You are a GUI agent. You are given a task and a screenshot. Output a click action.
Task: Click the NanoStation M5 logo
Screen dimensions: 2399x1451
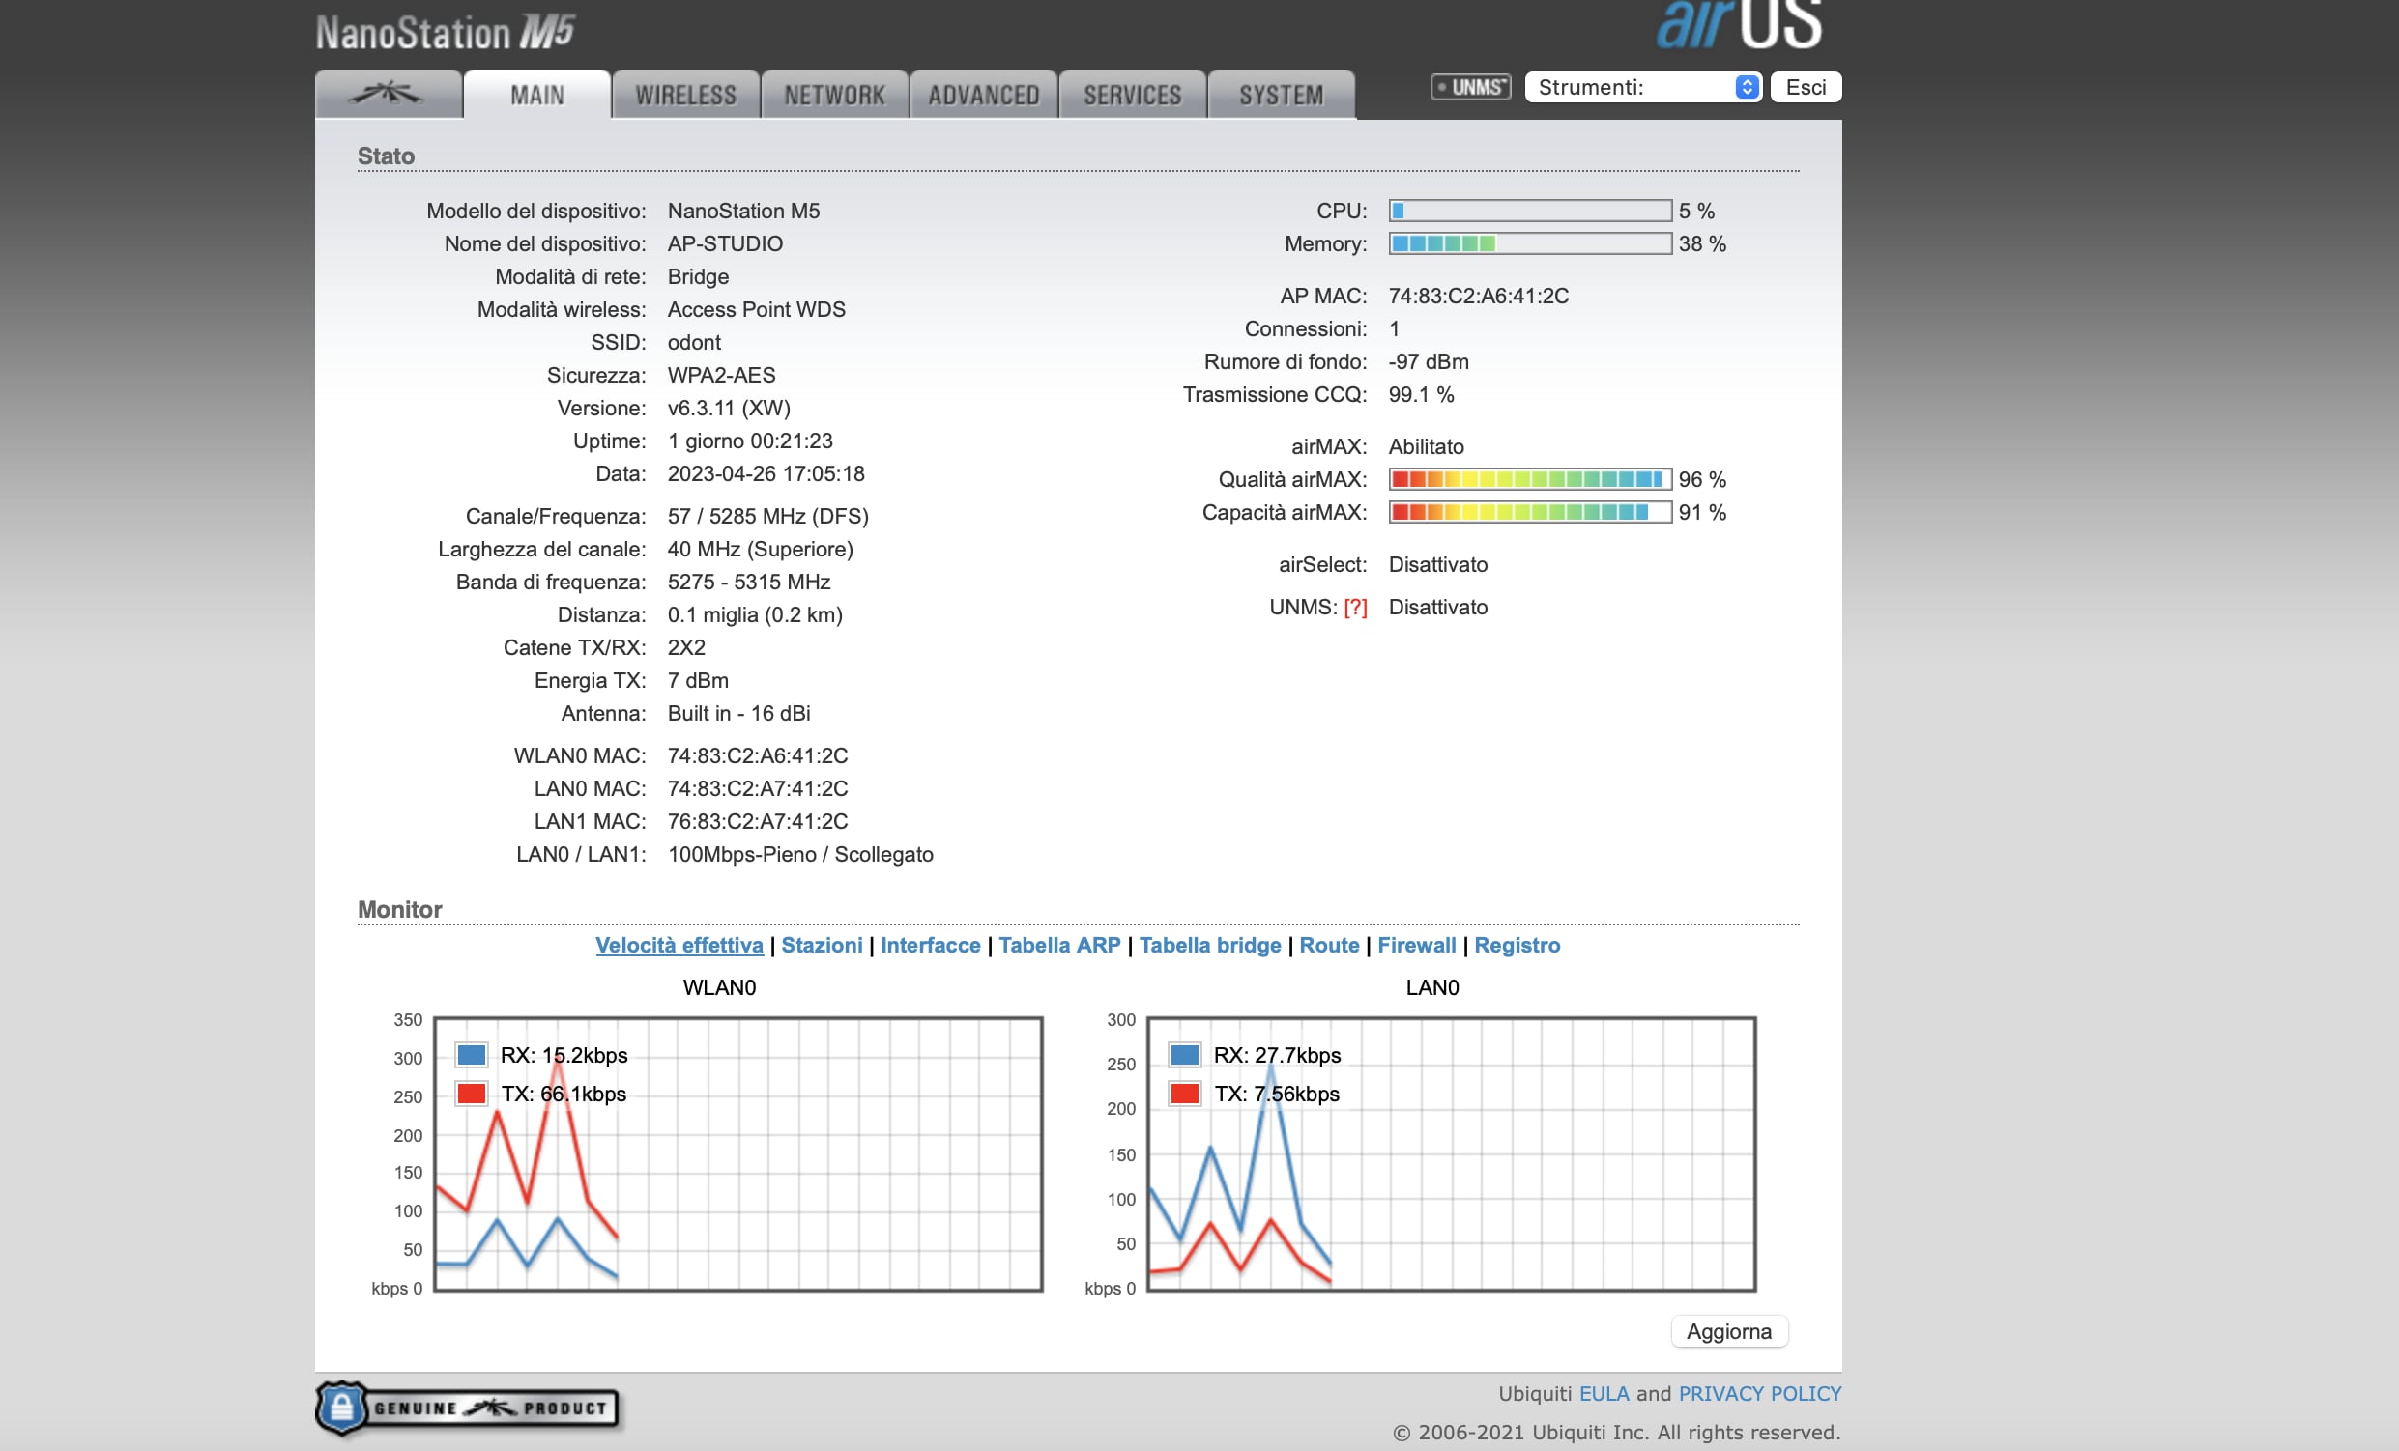tap(445, 33)
